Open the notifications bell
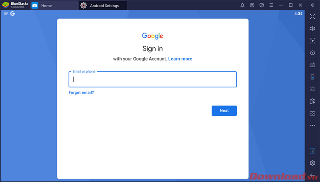320x182 pixels. click(242, 5)
